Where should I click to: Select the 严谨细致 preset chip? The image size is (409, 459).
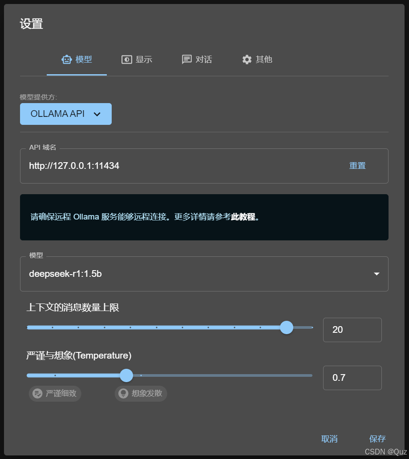click(55, 393)
